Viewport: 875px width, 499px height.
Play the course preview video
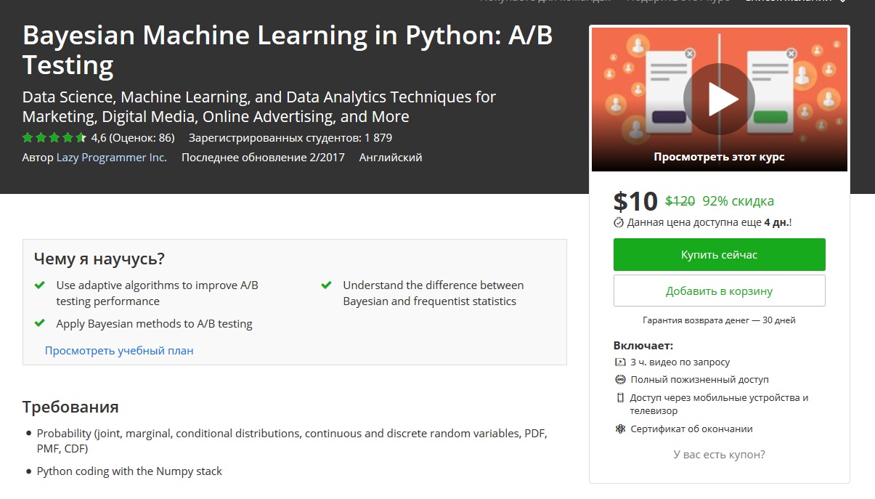pos(719,99)
